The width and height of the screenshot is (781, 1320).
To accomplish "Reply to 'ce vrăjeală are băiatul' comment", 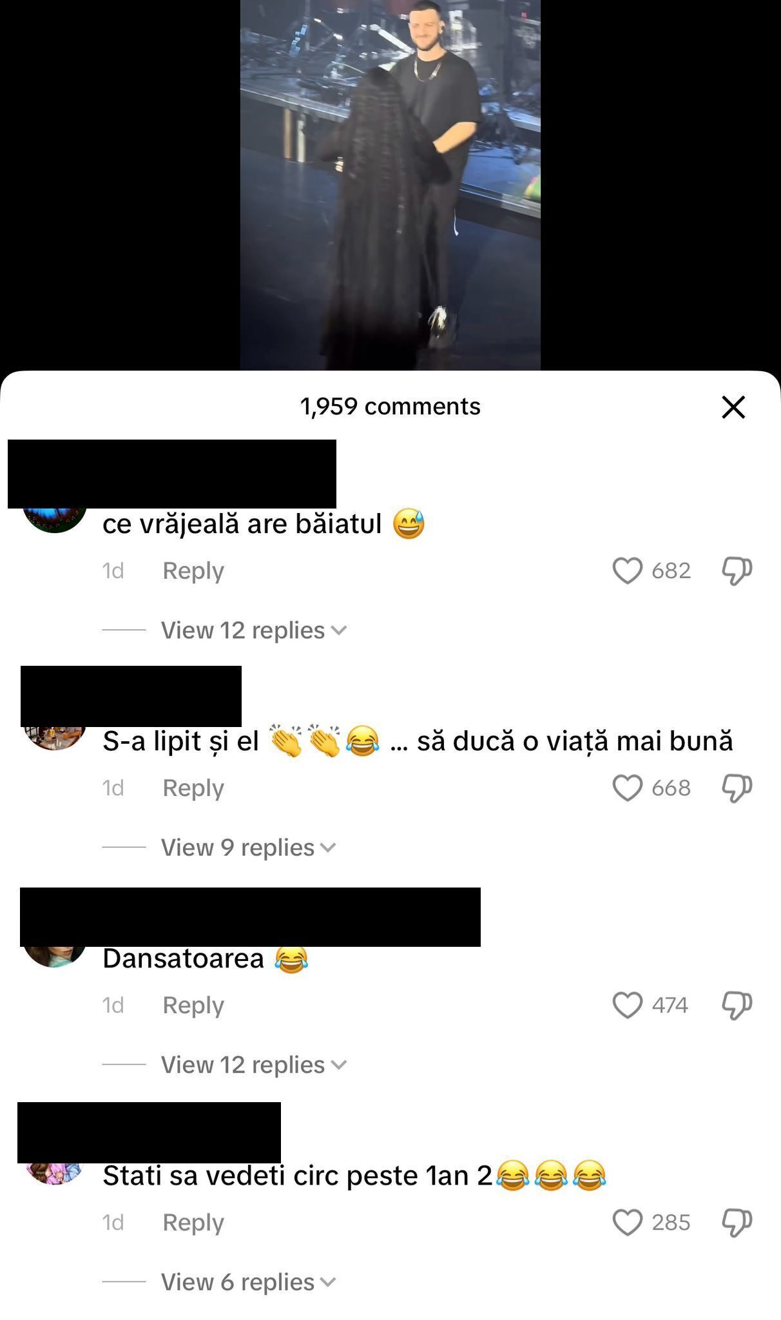I will click(193, 570).
